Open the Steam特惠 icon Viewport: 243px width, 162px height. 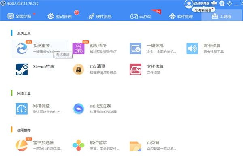pyautogui.click(x=22, y=69)
